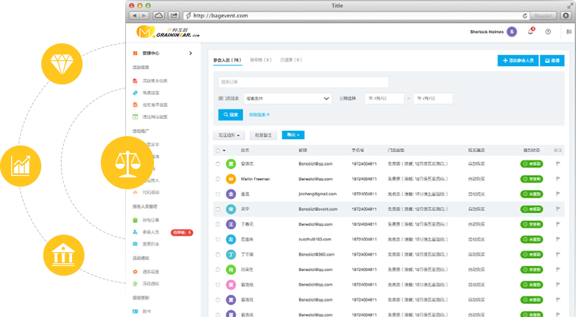
Task: Open the invoice list chat-bubble icon
Action: coord(135,244)
